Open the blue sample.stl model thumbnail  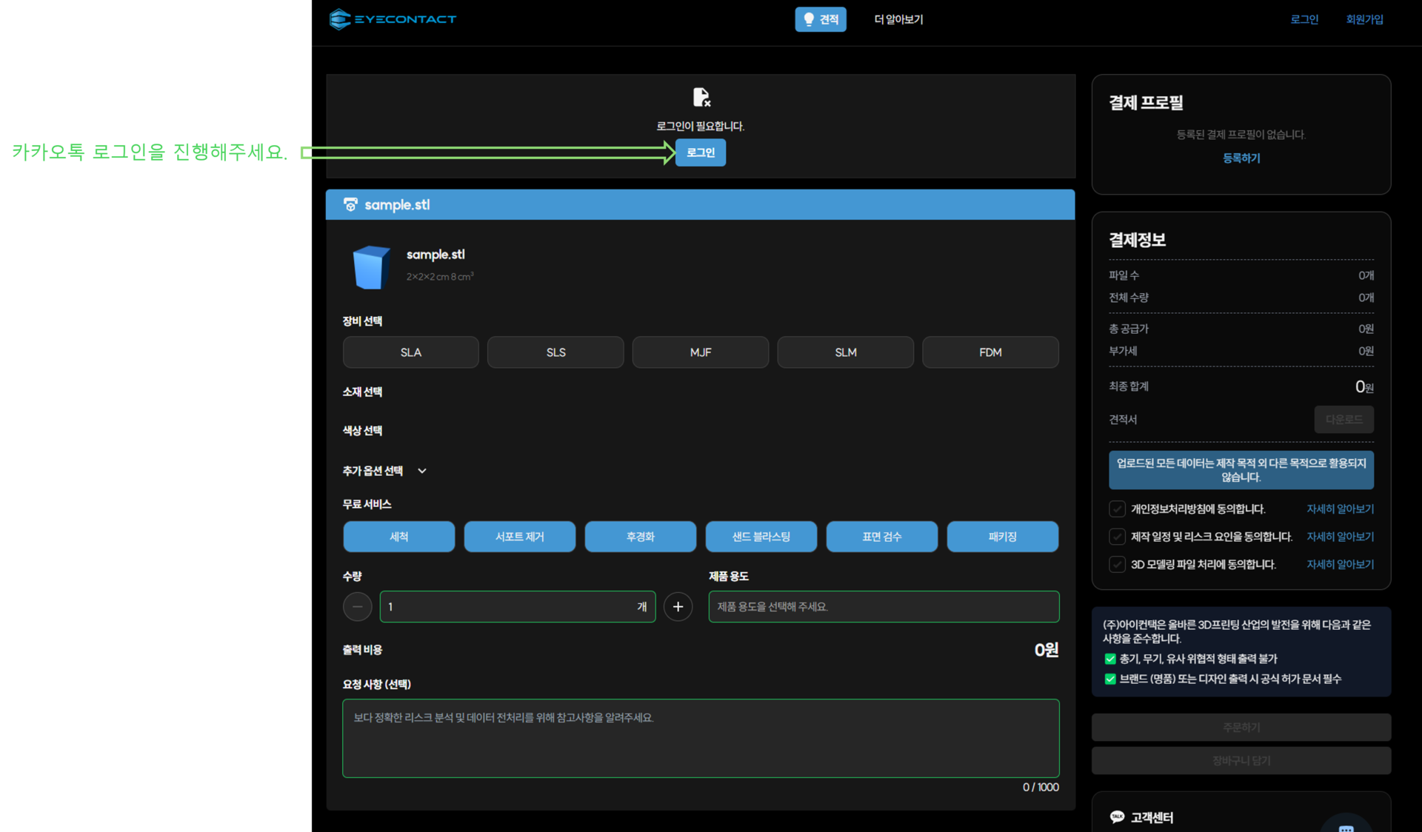[371, 266]
